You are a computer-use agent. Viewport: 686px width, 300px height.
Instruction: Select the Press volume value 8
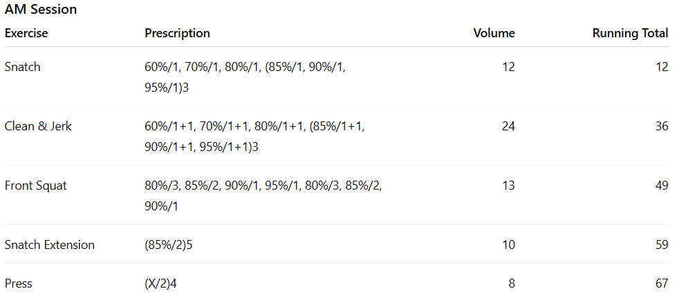(512, 283)
